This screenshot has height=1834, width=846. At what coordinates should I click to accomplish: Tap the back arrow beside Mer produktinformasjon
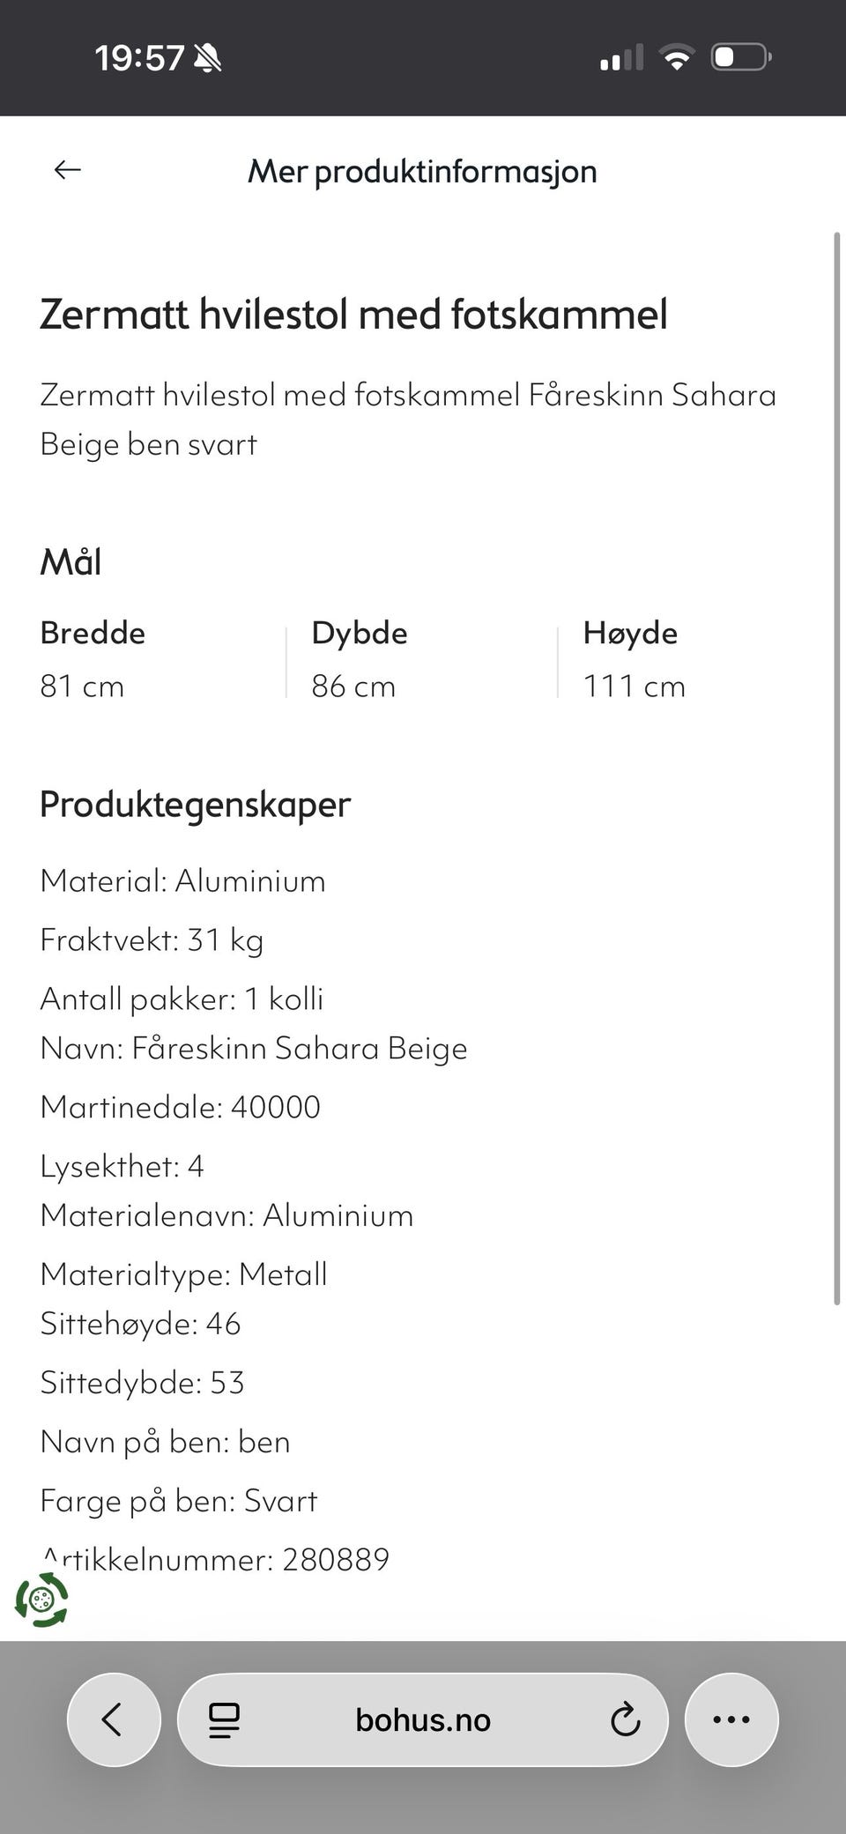pos(68,170)
